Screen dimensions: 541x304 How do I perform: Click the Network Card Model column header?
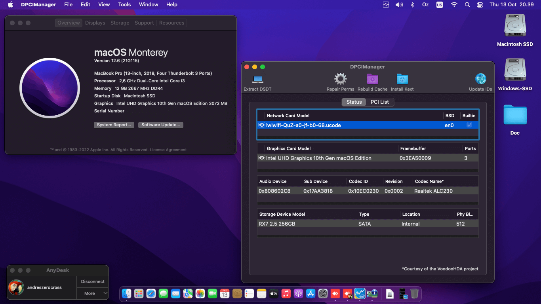(288, 116)
